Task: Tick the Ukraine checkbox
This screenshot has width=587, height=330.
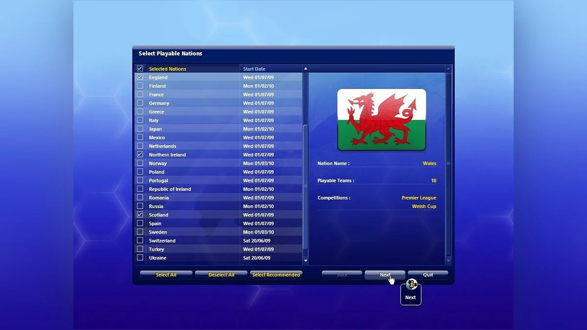Action: click(x=140, y=258)
